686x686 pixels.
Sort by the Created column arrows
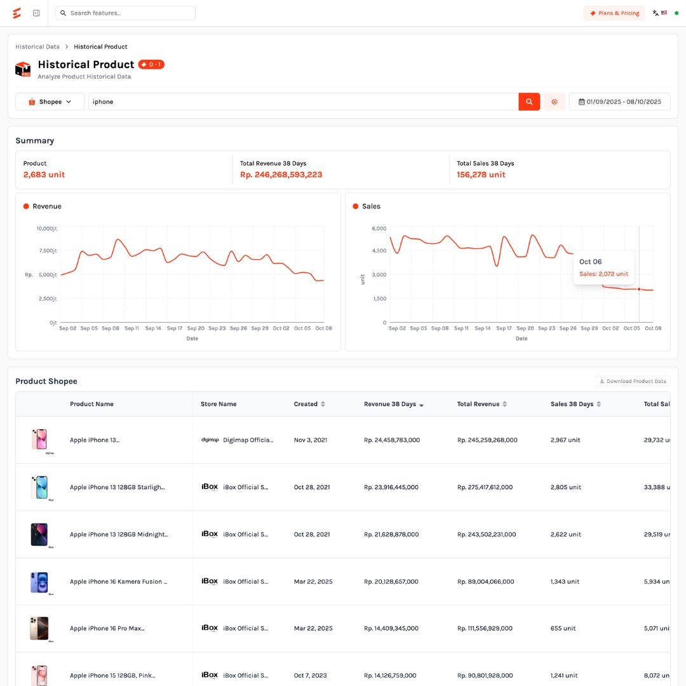click(x=323, y=404)
